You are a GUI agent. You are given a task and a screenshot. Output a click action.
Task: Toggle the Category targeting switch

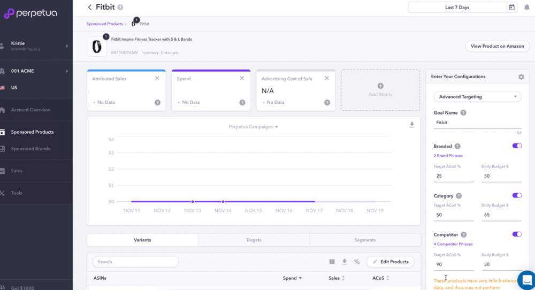click(x=517, y=195)
